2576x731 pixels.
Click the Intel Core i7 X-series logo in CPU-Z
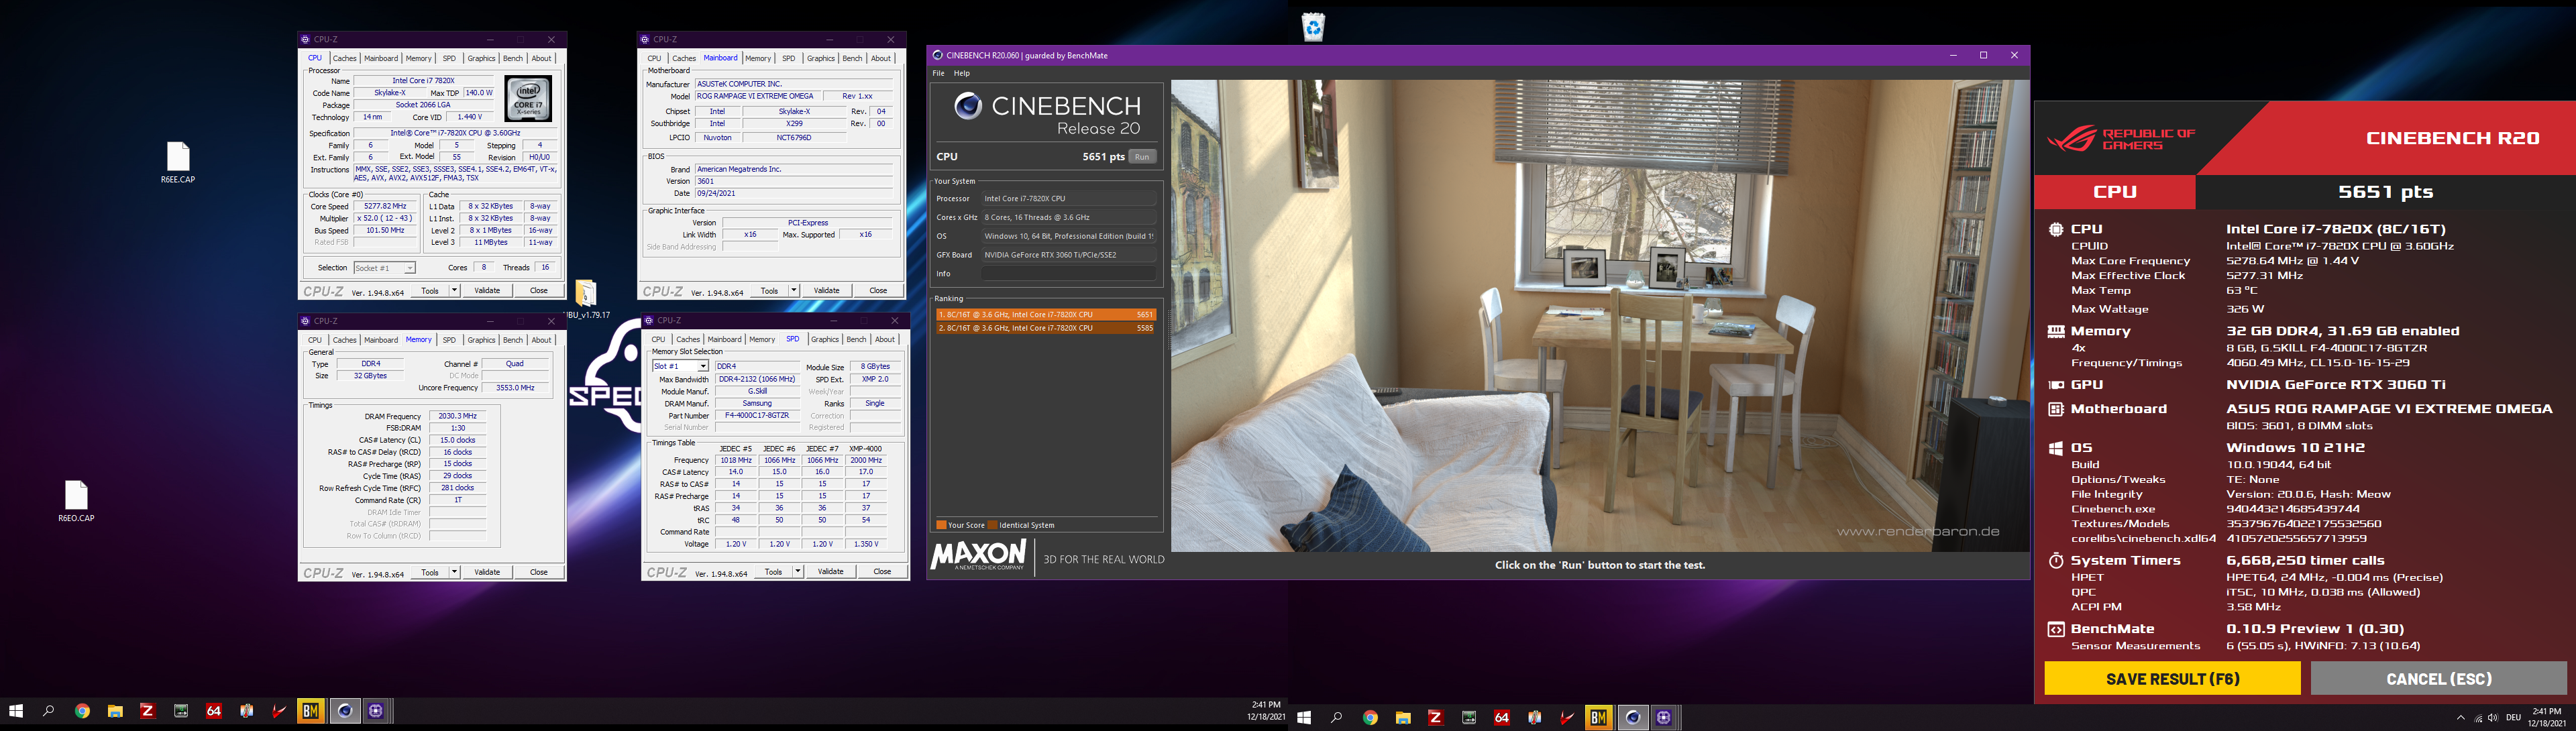tap(528, 99)
